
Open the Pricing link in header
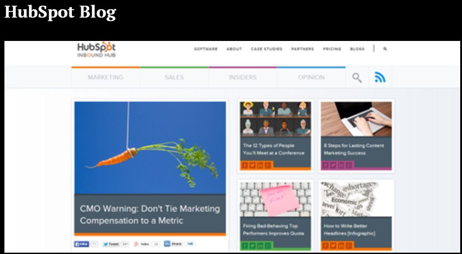click(x=332, y=49)
